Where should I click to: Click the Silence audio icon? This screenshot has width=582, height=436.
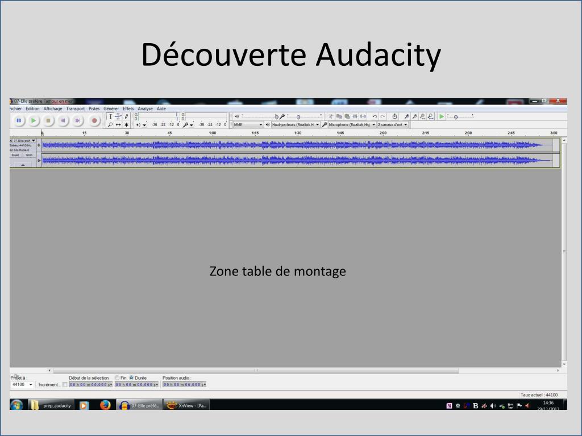[363, 116]
